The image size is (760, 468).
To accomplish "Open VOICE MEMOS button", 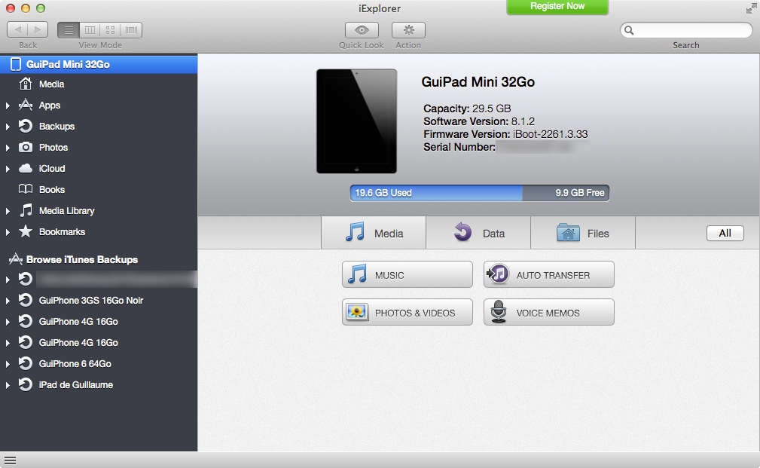I will coord(548,312).
